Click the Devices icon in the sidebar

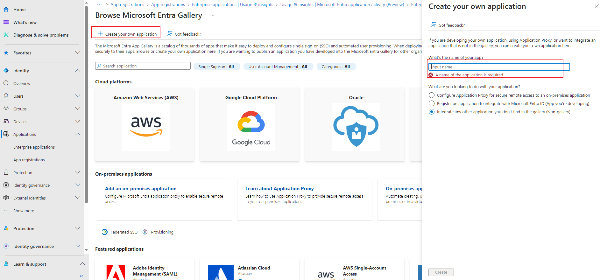pos(6,122)
